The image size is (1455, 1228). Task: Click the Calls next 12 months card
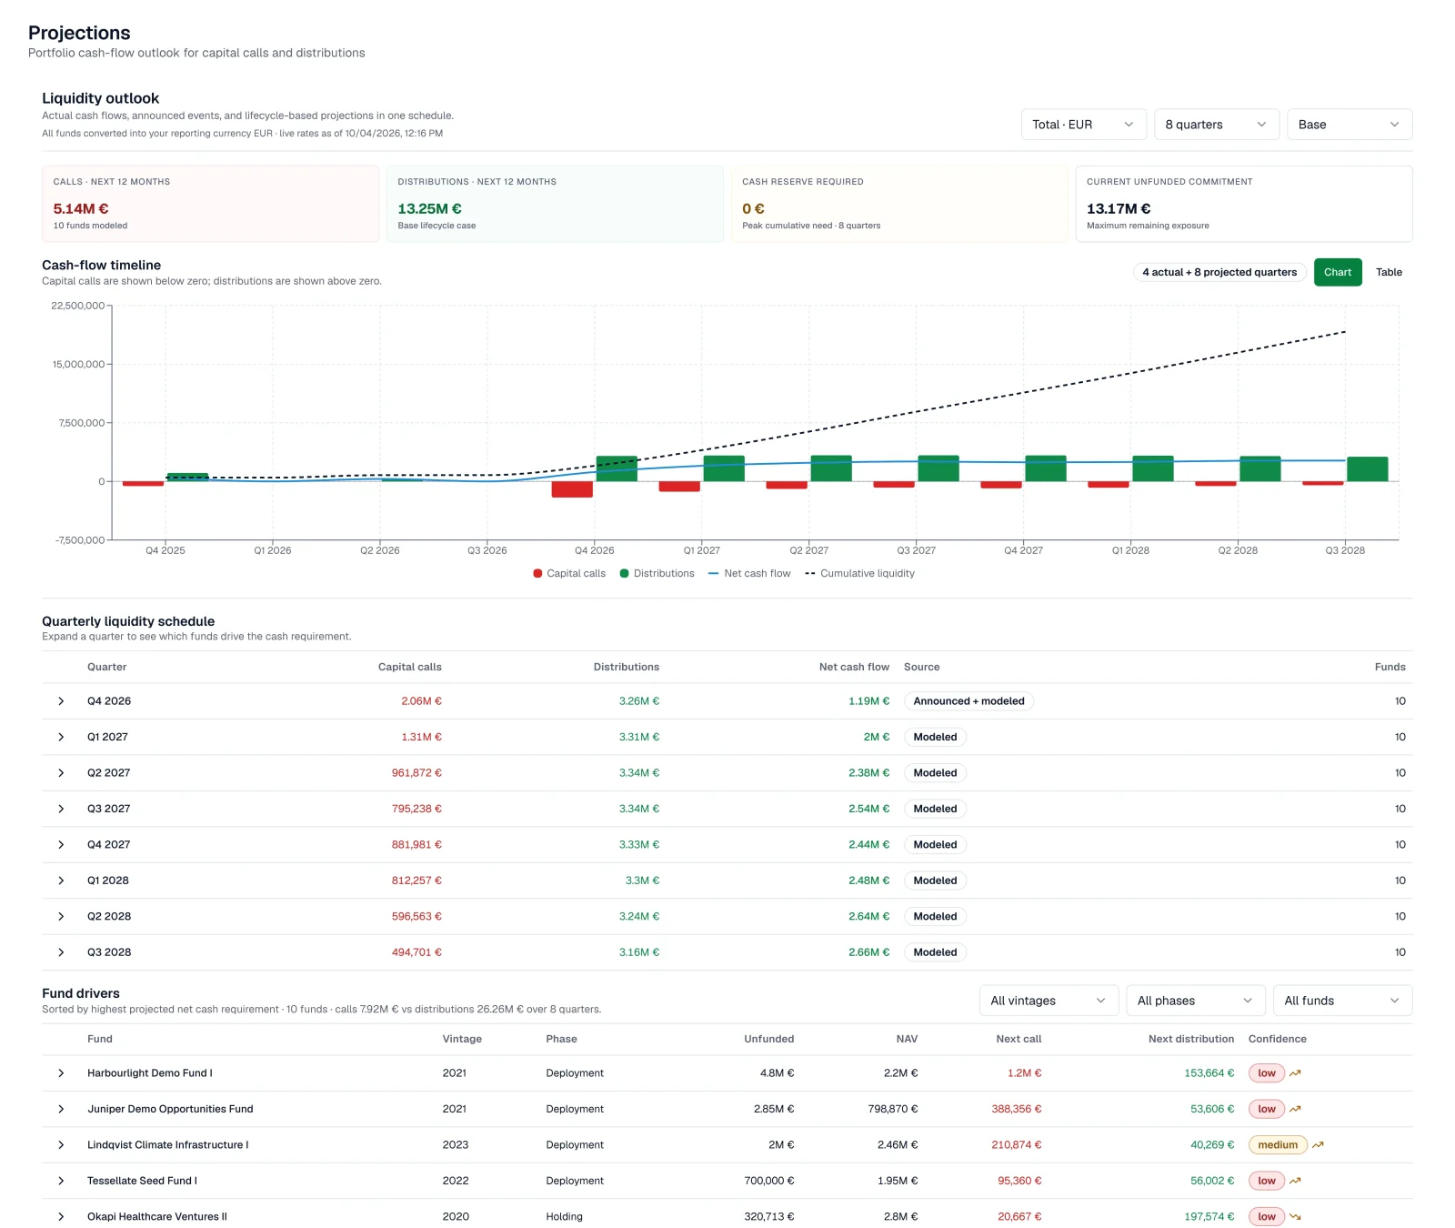210,204
